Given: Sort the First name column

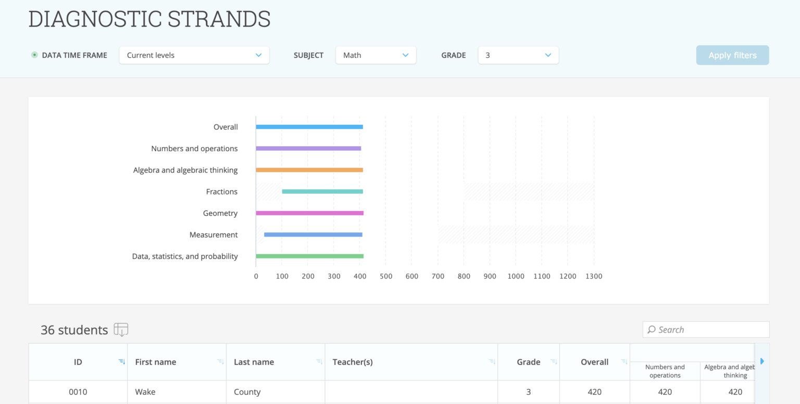Looking at the screenshot, I should [x=221, y=361].
